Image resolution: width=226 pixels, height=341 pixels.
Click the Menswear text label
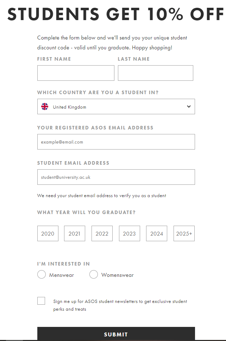click(62, 275)
